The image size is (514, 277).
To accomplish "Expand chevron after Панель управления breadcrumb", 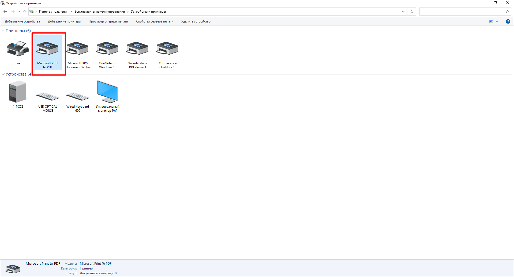I will click(x=71, y=12).
